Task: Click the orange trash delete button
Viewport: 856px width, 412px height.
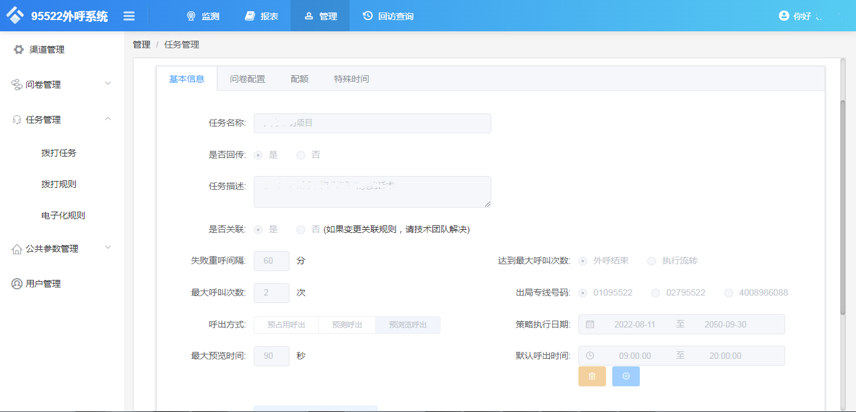Action: pyautogui.click(x=592, y=376)
